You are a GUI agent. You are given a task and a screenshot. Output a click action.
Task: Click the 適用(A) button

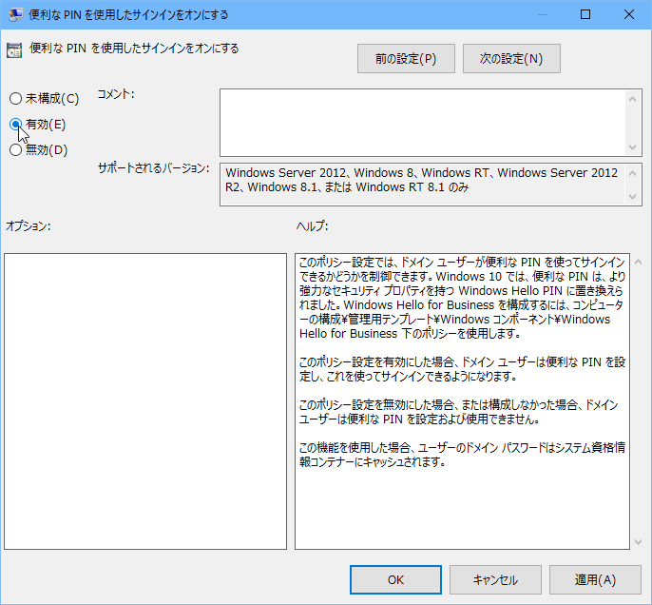tap(595, 579)
